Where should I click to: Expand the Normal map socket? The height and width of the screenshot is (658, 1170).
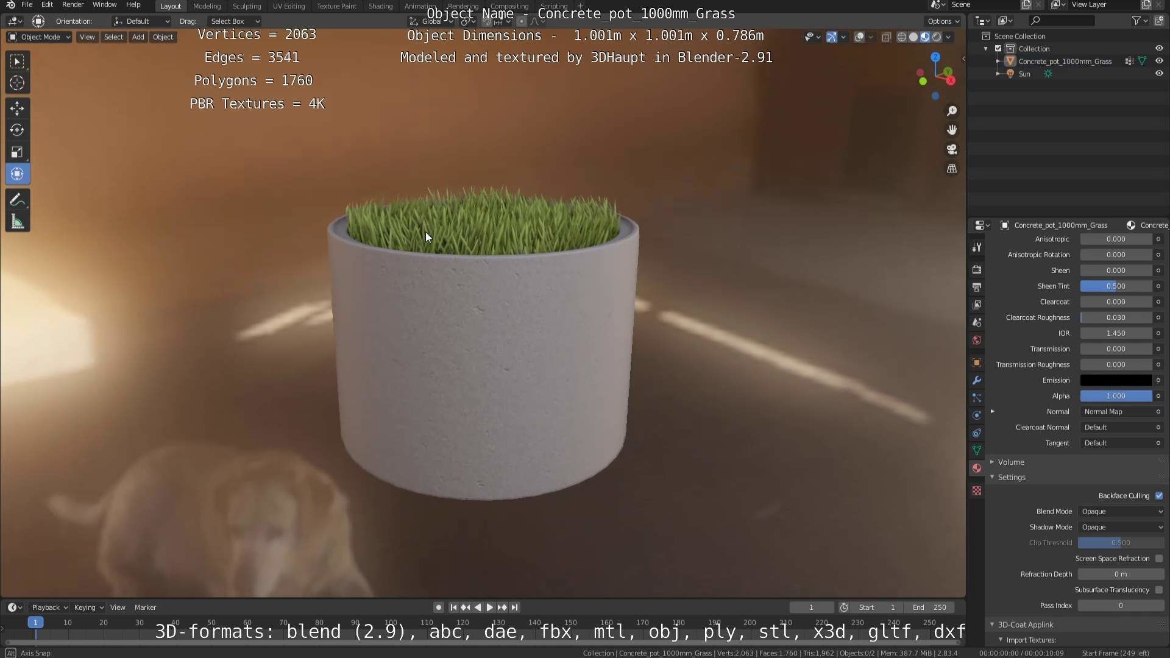click(x=993, y=412)
